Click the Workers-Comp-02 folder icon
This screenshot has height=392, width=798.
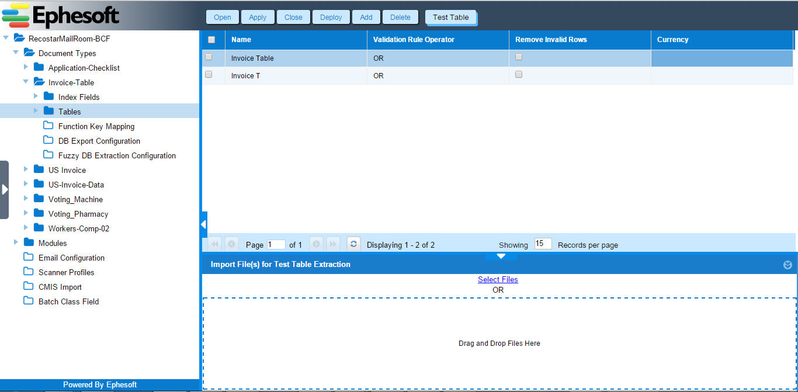(39, 228)
